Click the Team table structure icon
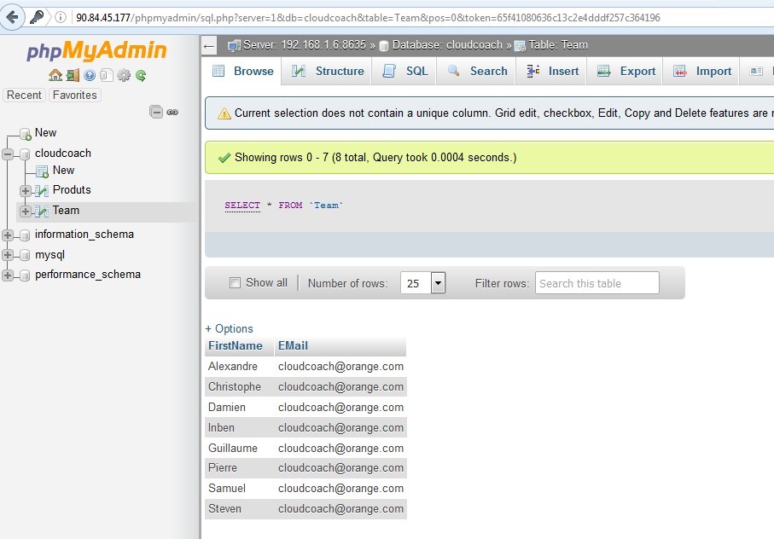This screenshot has width=774, height=539. (x=42, y=211)
